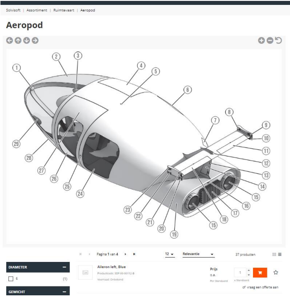Open the Aeropod breadcrumb link

coord(88,10)
